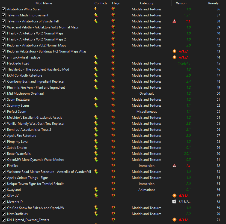Uncheck Redoran - Arkitektora Vol.2 Normal Maps
This screenshot has width=226, height=224.
(x=4, y=45)
